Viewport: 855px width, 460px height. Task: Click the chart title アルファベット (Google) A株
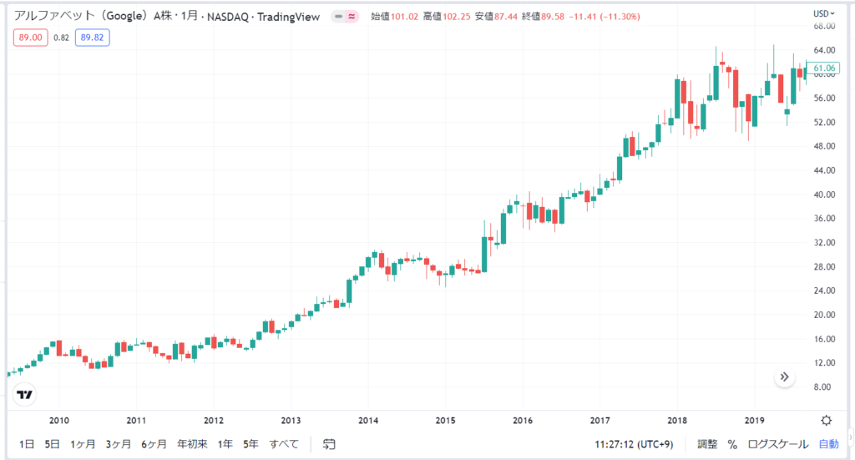click(93, 16)
